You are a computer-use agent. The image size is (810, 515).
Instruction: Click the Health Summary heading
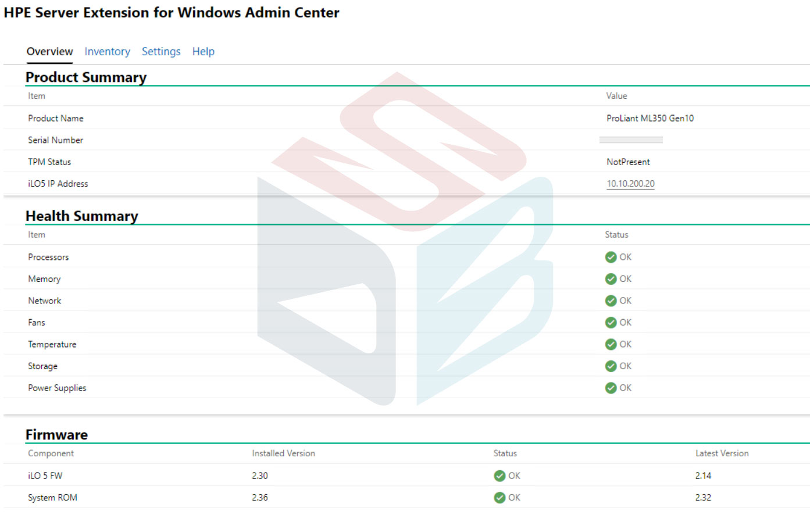coord(81,216)
